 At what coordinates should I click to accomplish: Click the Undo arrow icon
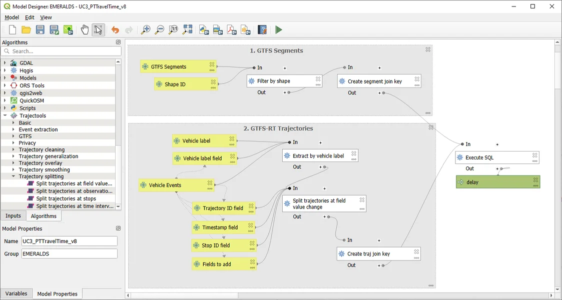pyautogui.click(x=115, y=30)
